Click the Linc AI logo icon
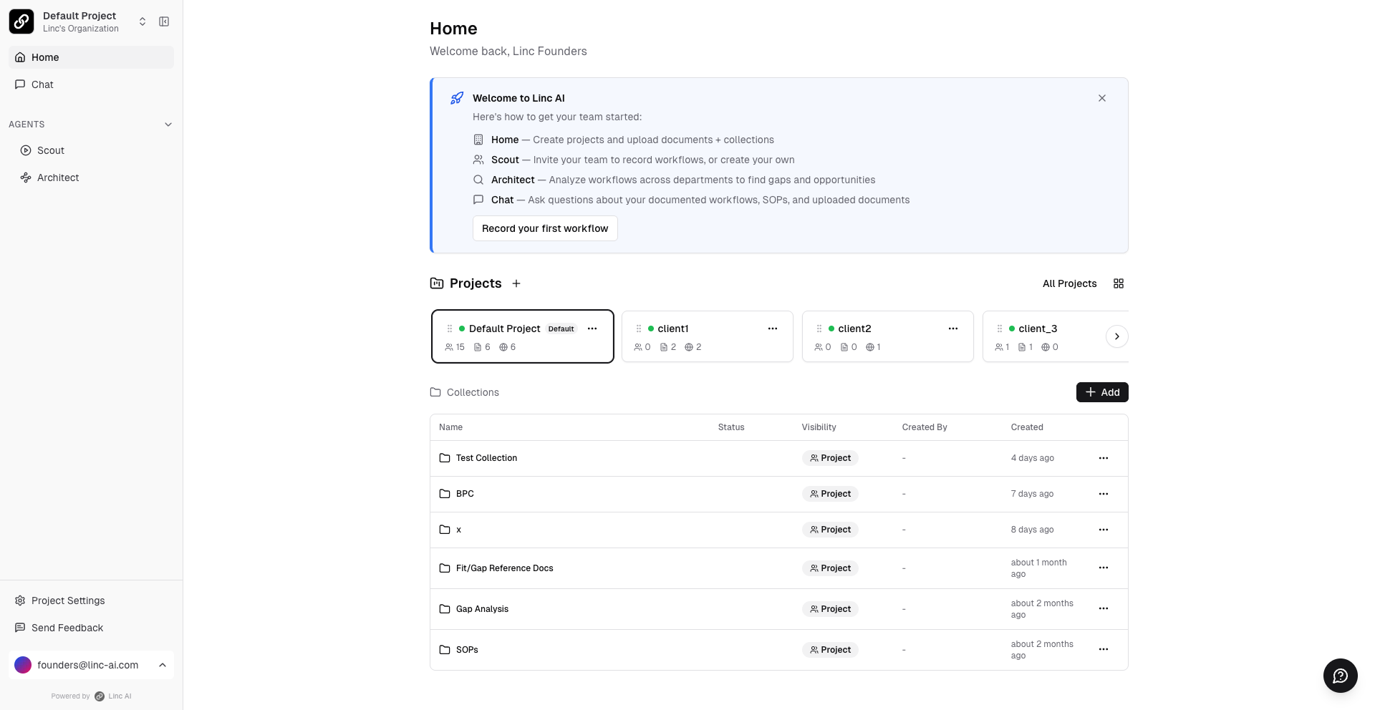Viewport: 1375px width, 710px height. click(x=21, y=21)
